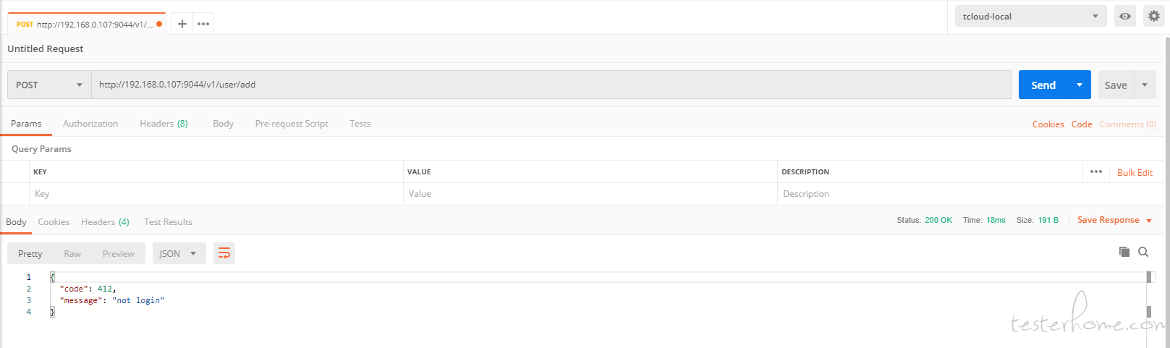1170x348 pixels.
Task: Open manage environments gear icon
Action: pos(1154,16)
